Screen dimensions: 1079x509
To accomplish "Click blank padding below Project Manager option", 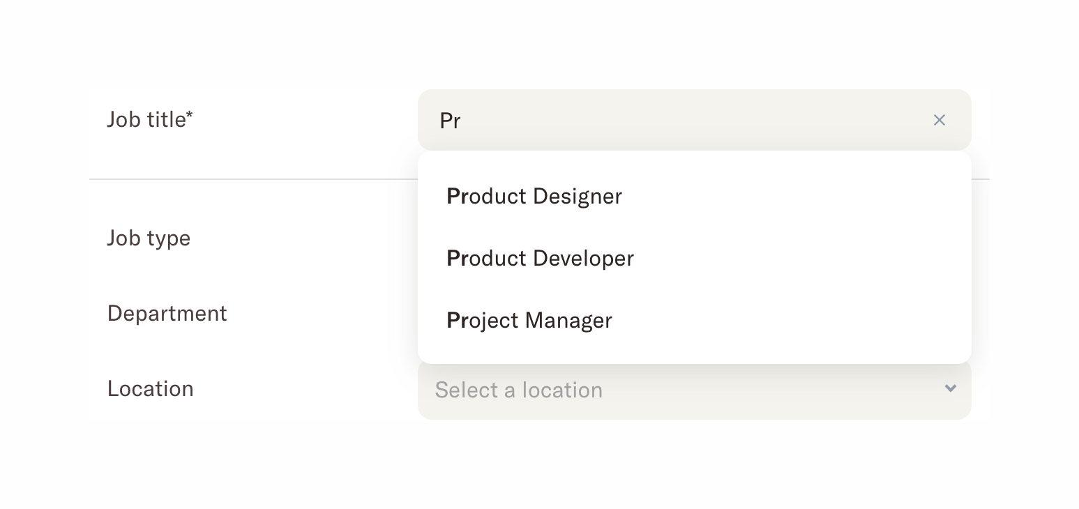I will pyautogui.click(x=694, y=354).
